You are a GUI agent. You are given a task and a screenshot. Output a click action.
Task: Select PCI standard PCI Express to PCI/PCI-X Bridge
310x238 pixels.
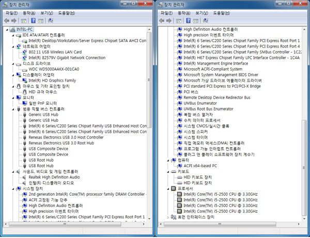(222, 86)
